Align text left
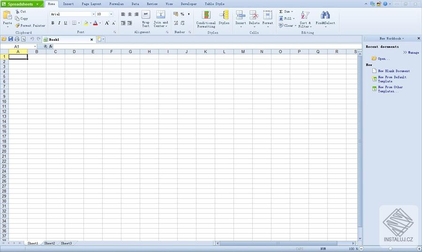The height and width of the screenshot is (252, 422). (123, 14)
